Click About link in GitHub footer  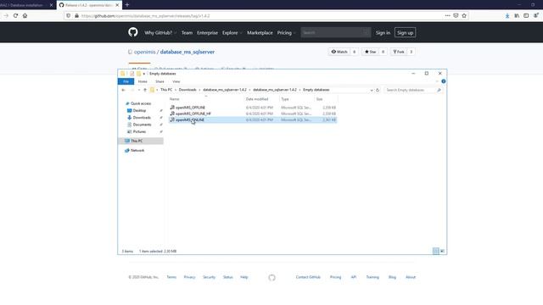pos(411,277)
